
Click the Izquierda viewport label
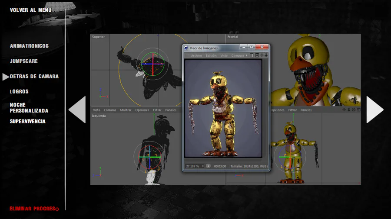(99, 116)
